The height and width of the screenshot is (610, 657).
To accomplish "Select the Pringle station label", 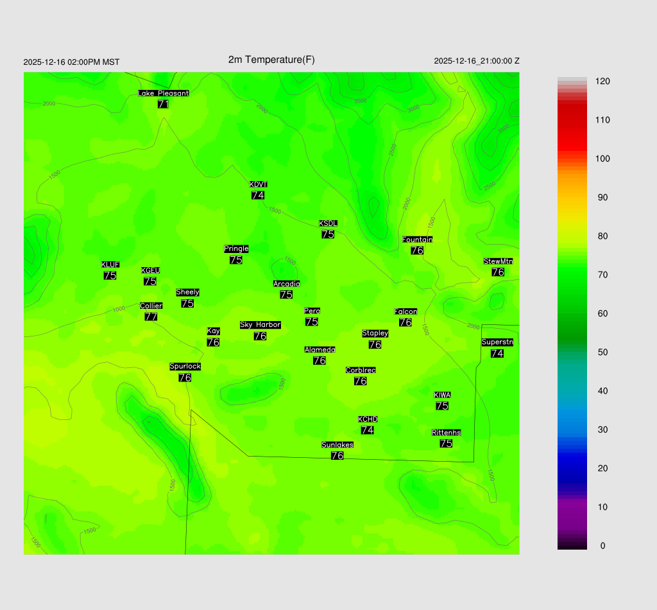I will point(236,249).
